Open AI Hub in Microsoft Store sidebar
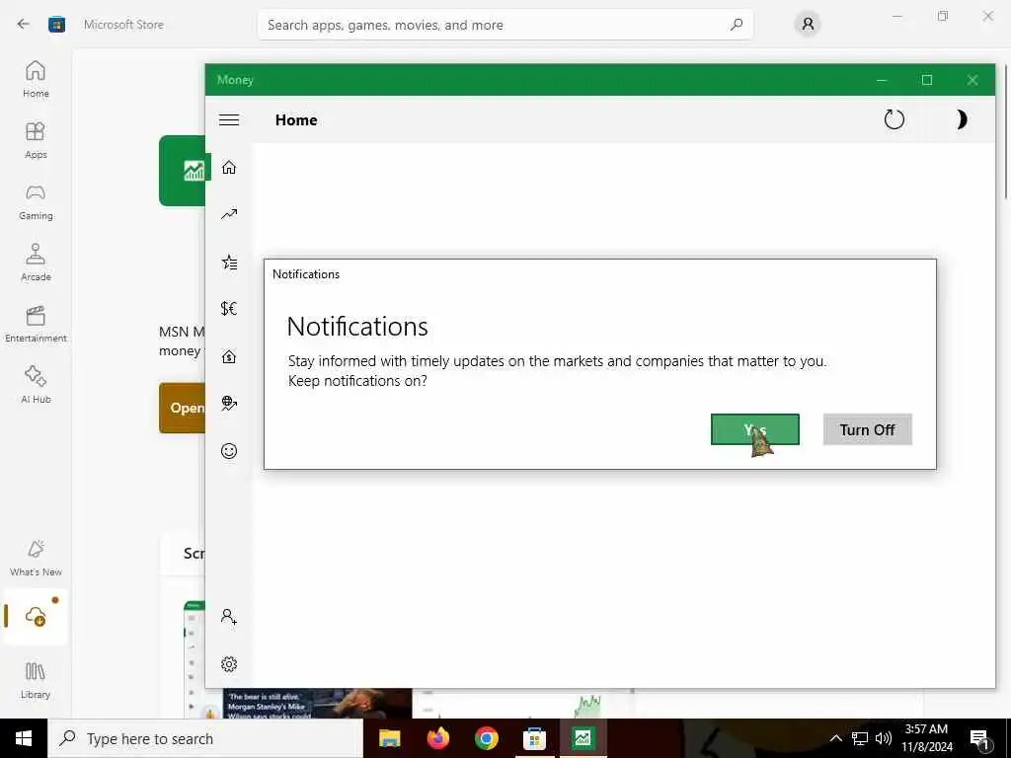The width and height of the screenshot is (1011, 758). (36, 385)
